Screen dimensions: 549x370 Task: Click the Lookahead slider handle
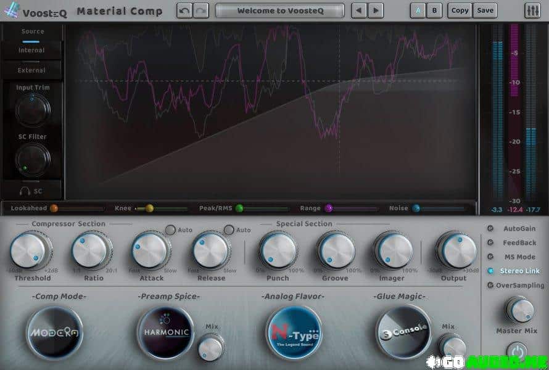pyautogui.click(x=54, y=208)
